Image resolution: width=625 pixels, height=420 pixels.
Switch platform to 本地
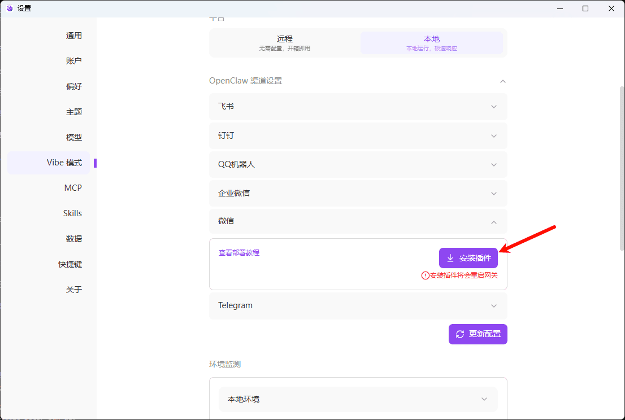(x=432, y=43)
